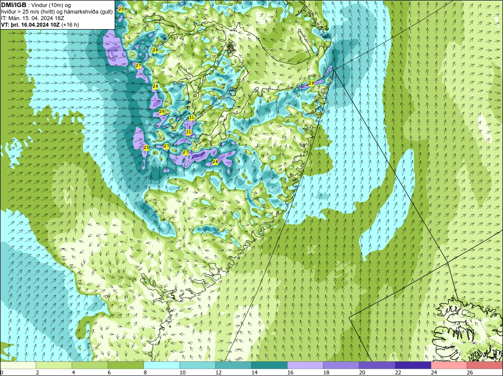Pick the 14–16 m/s dark teal swatch

270,365
